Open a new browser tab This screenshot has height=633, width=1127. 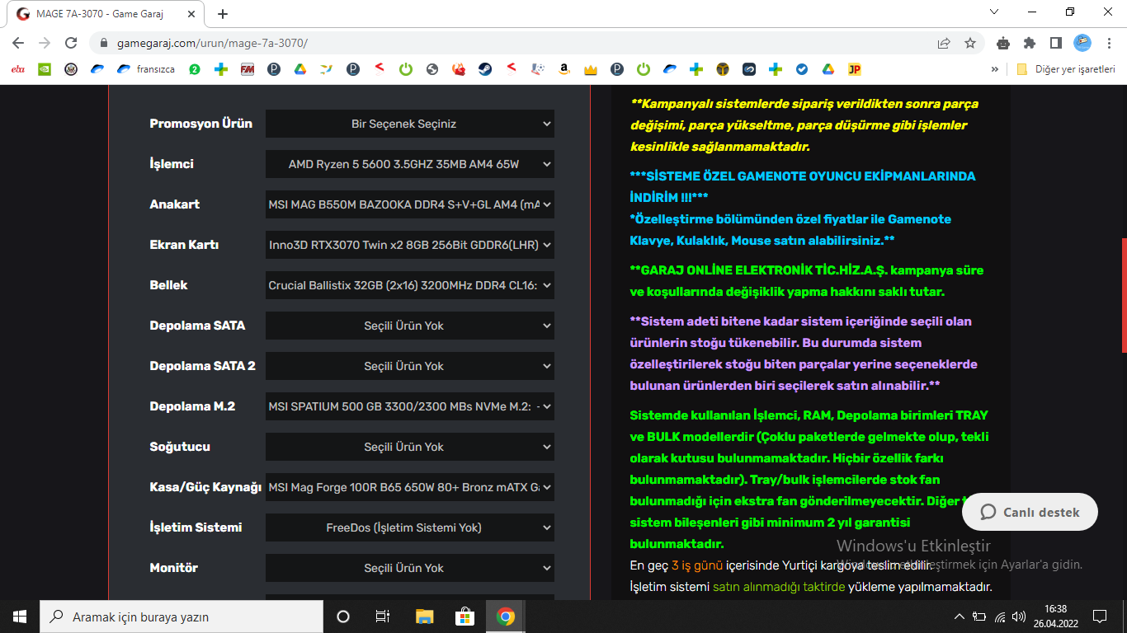pyautogui.click(x=223, y=14)
